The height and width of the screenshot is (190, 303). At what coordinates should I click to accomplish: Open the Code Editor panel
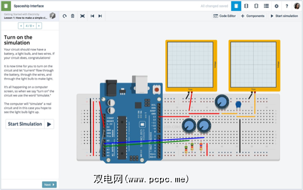(x=224, y=16)
